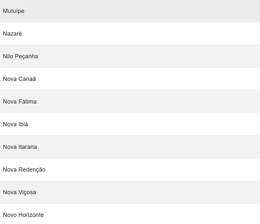Select Nova Fátima from the list
The image size is (260, 224).
tap(130, 101)
